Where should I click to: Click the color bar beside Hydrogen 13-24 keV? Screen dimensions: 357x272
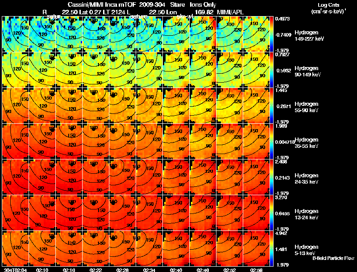[x=271, y=213]
